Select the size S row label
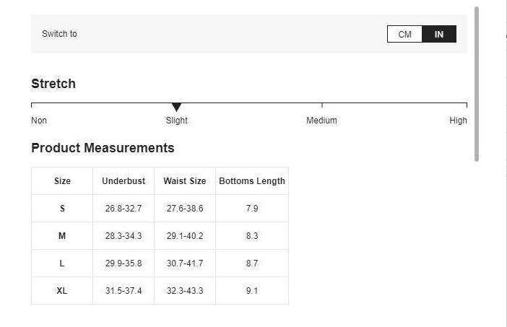 [x=62, y=209]
